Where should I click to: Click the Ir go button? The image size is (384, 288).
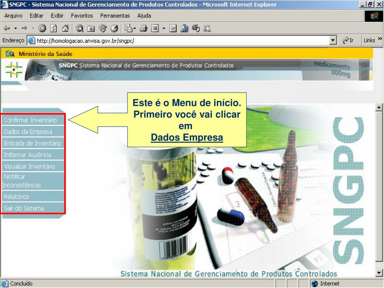click(348, 40)
